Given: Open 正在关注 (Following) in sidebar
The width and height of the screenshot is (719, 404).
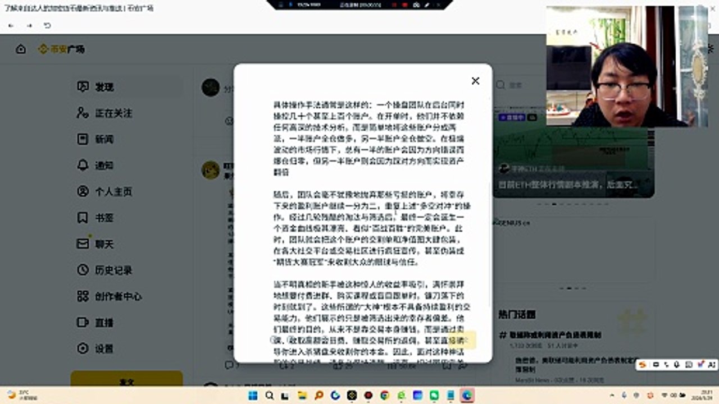Looking at the screenshot, I should [x=128, y=113].
